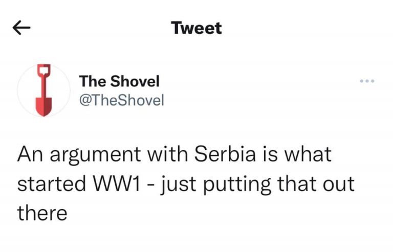Click the red shovel blade in avatar
Image resolution: width=393 pixels, height=252 pixels.
point(44,106)
